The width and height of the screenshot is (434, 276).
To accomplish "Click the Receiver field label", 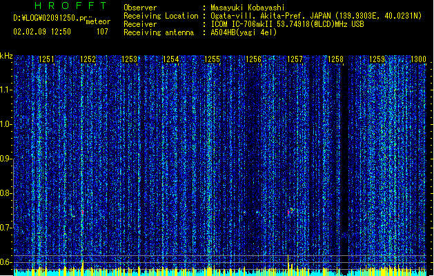I will click(x=140, y=24).
